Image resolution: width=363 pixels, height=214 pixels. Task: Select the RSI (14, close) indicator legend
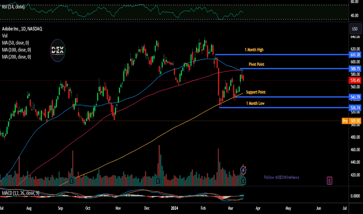13,7
